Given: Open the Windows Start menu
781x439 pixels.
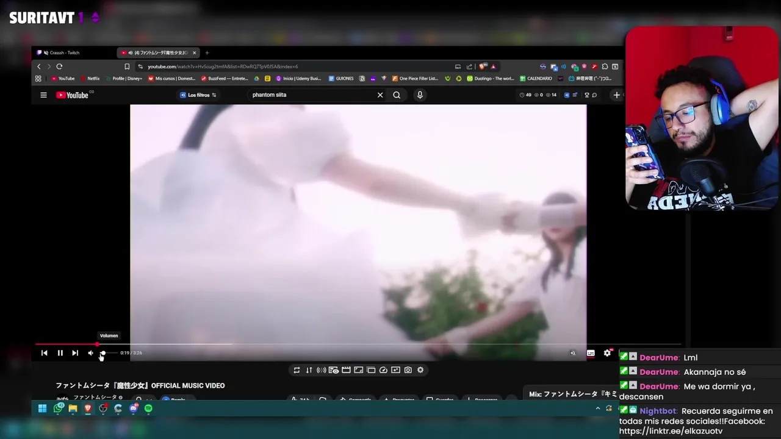Looking at the screenshot, I should click(x=43, y=409).
